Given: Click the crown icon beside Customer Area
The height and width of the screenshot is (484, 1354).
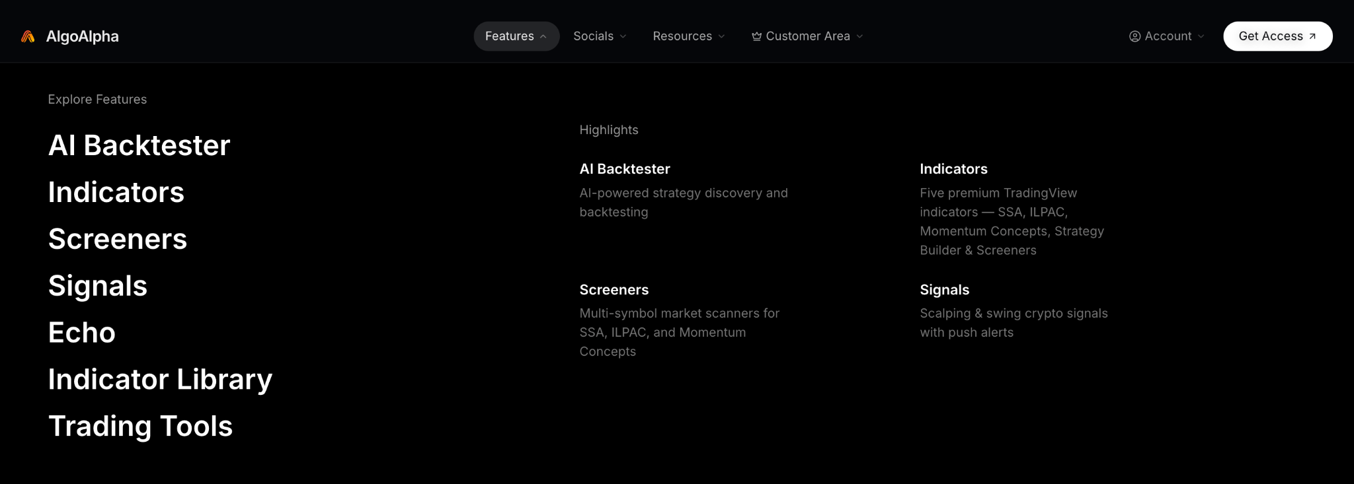Looking at the screenshot, I should (x=756, y=36).
